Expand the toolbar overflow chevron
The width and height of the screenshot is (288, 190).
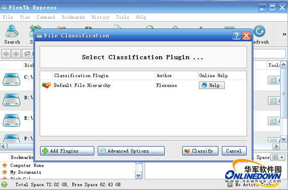pos(284,35)
